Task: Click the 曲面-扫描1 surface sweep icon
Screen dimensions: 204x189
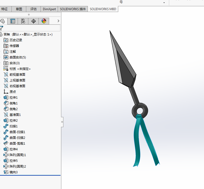Action: pos(6,132)
